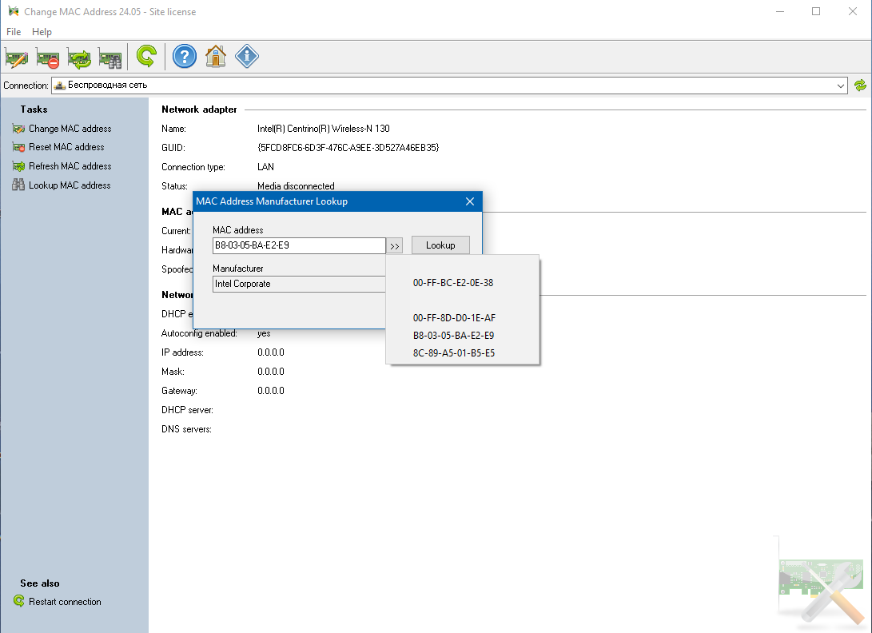Open Help via the blue question mark icon

pyautogui.click(x=185, y=56)
